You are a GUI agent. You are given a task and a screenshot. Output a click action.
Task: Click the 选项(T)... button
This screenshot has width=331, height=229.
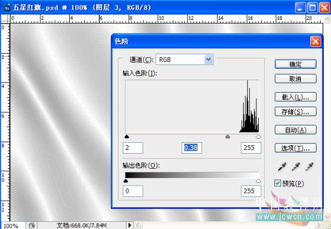[x=295, y=148]
